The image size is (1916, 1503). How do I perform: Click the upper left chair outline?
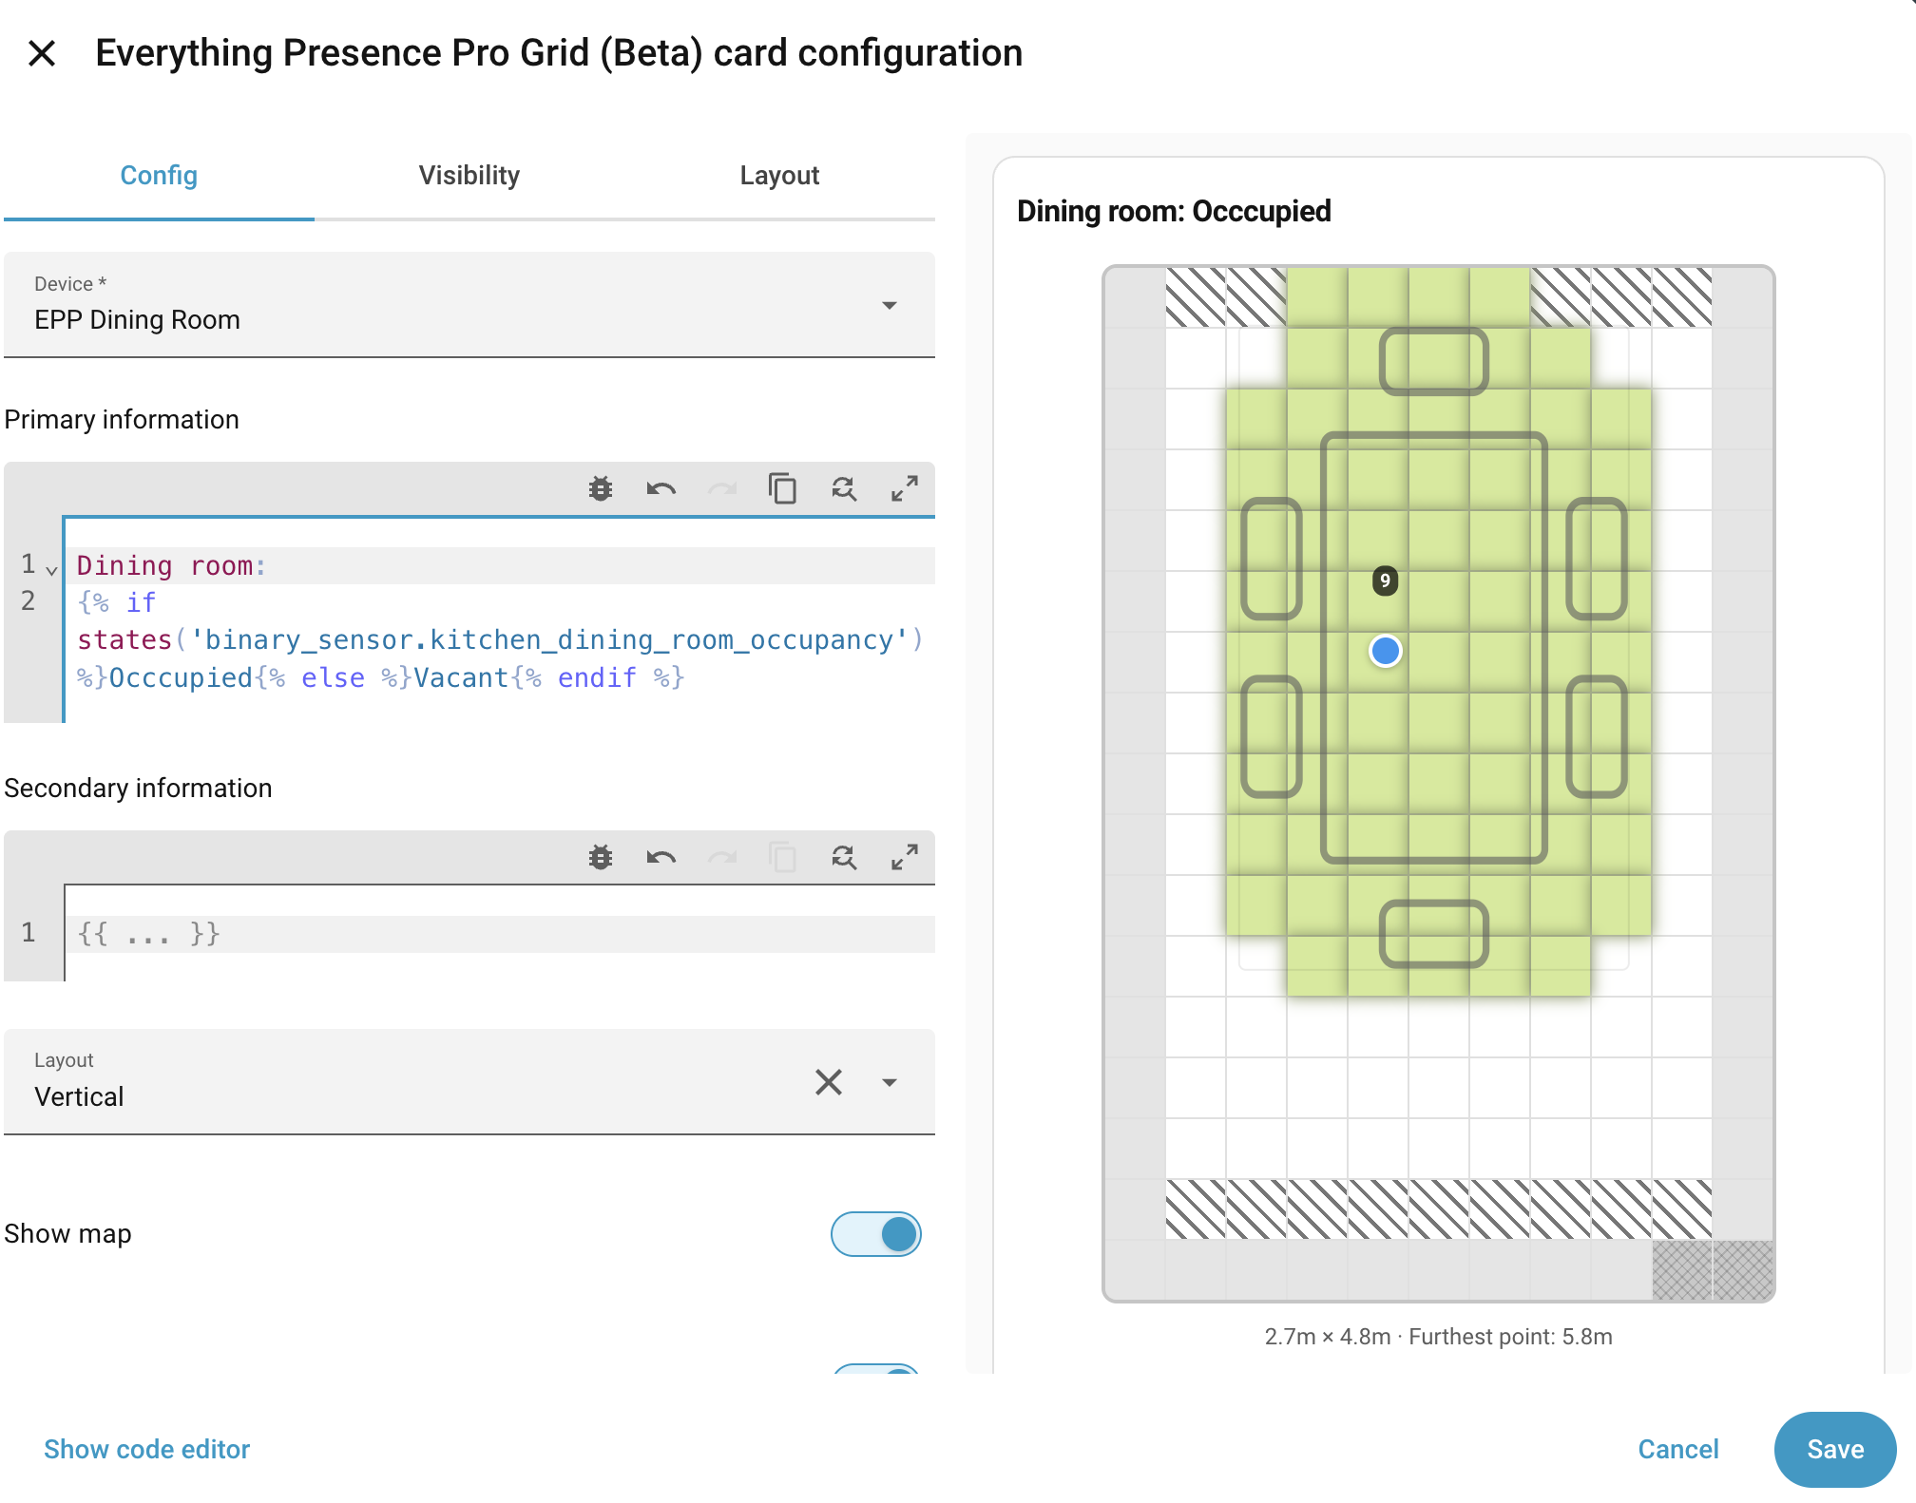click(x=1272, y=559)
